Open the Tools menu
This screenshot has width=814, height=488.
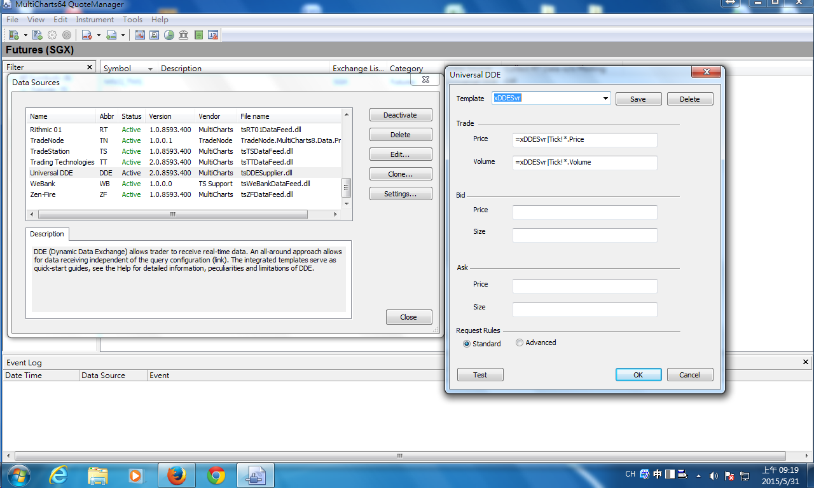(x=132, y=20)
